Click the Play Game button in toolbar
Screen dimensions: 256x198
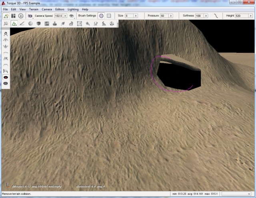[21, 16]
